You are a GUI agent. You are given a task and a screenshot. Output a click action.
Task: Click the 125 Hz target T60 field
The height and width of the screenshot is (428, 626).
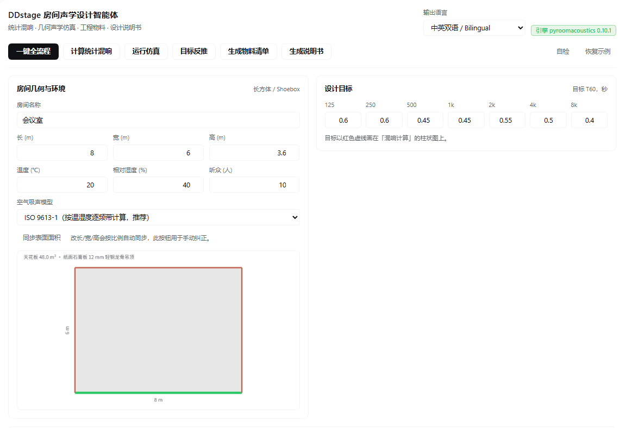point(343,120)
